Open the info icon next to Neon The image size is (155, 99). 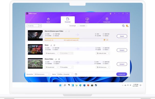54,45
